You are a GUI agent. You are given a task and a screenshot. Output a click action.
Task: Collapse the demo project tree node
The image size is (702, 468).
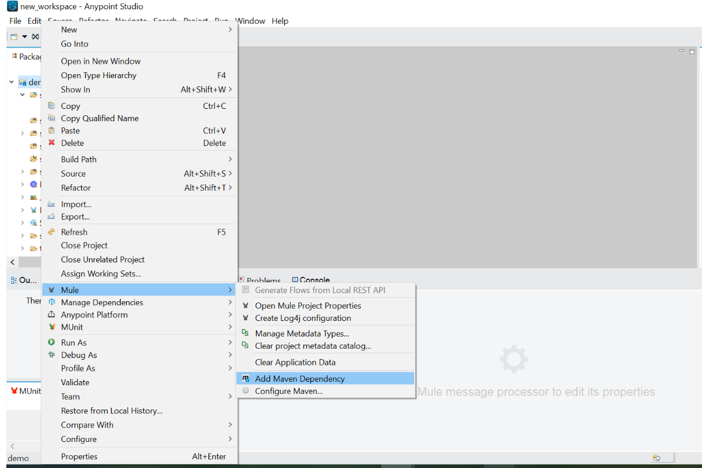[12, 82]
